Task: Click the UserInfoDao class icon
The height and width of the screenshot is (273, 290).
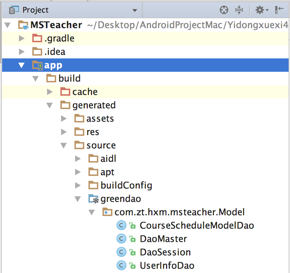Action: click(121, 265)
